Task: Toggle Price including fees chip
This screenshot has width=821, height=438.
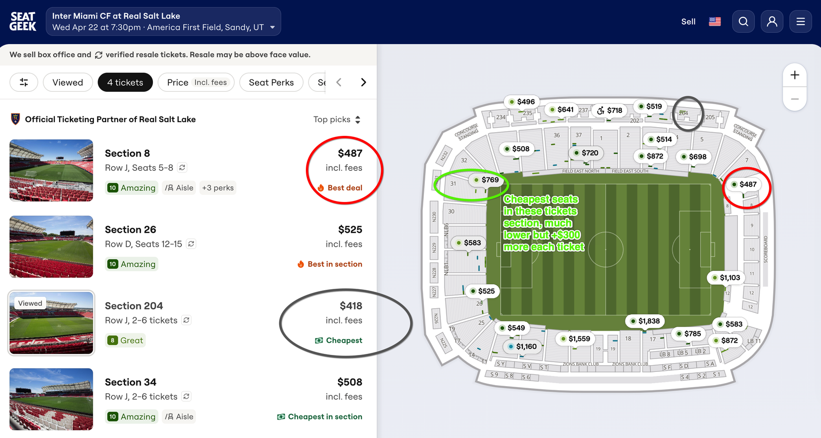Action: (x=197, y=82)
